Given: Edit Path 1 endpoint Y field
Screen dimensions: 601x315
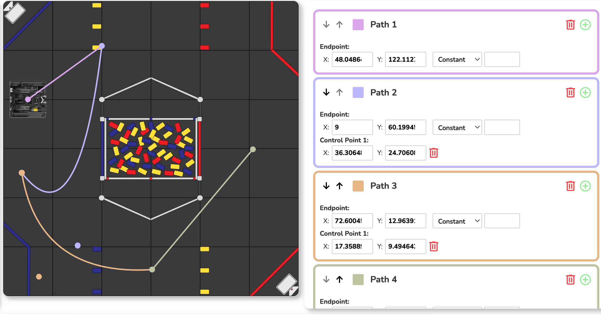Looking at the screenshot, I should (x=405, y=60).
